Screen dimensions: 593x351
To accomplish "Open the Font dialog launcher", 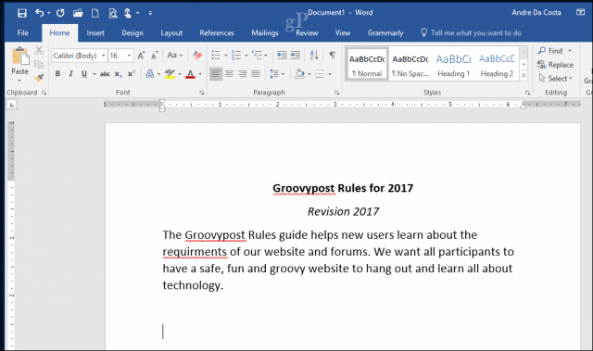I will pos(202,93).
